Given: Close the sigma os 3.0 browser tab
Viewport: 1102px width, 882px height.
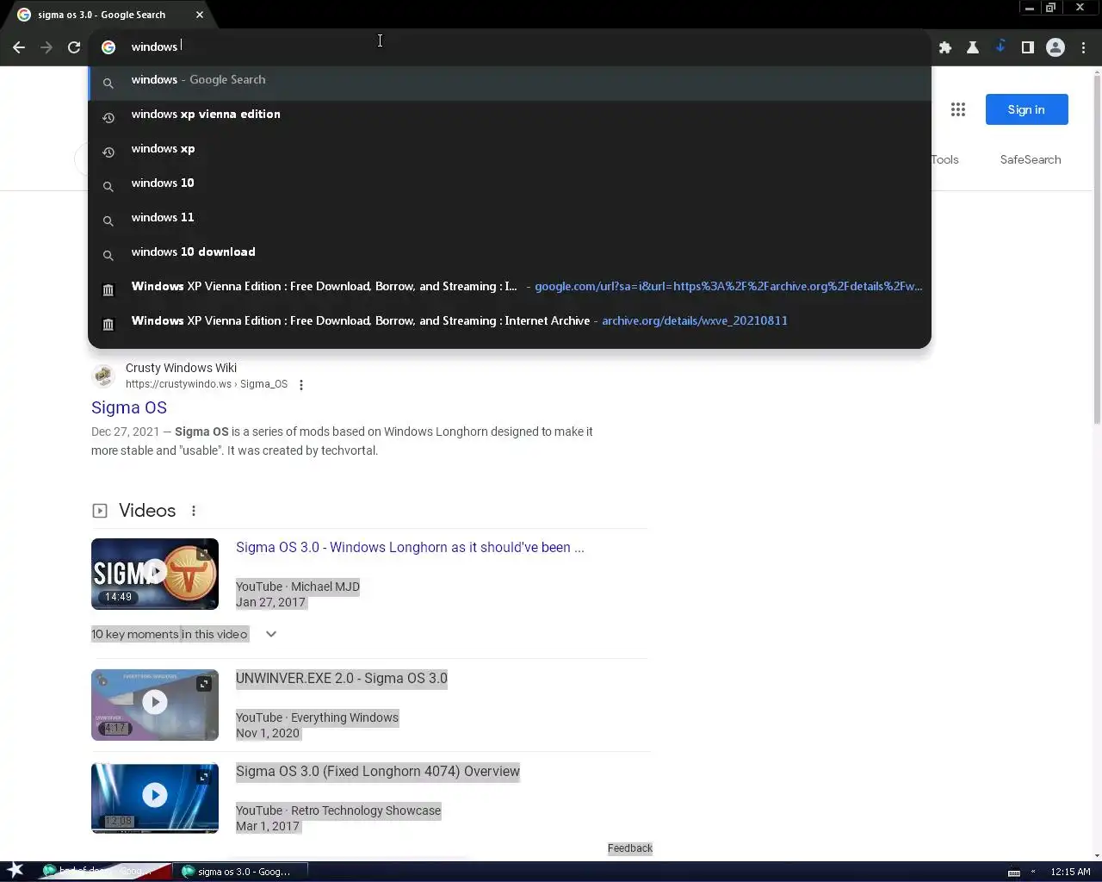Looking at the screenshot, I should tap(200, 15).
